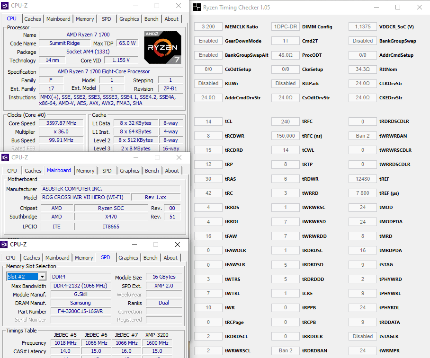This screenshot has height=358, width=430.
Task: Select Bench tab in the Mainboard CPU-Z window
Action: tap(152, 171)
